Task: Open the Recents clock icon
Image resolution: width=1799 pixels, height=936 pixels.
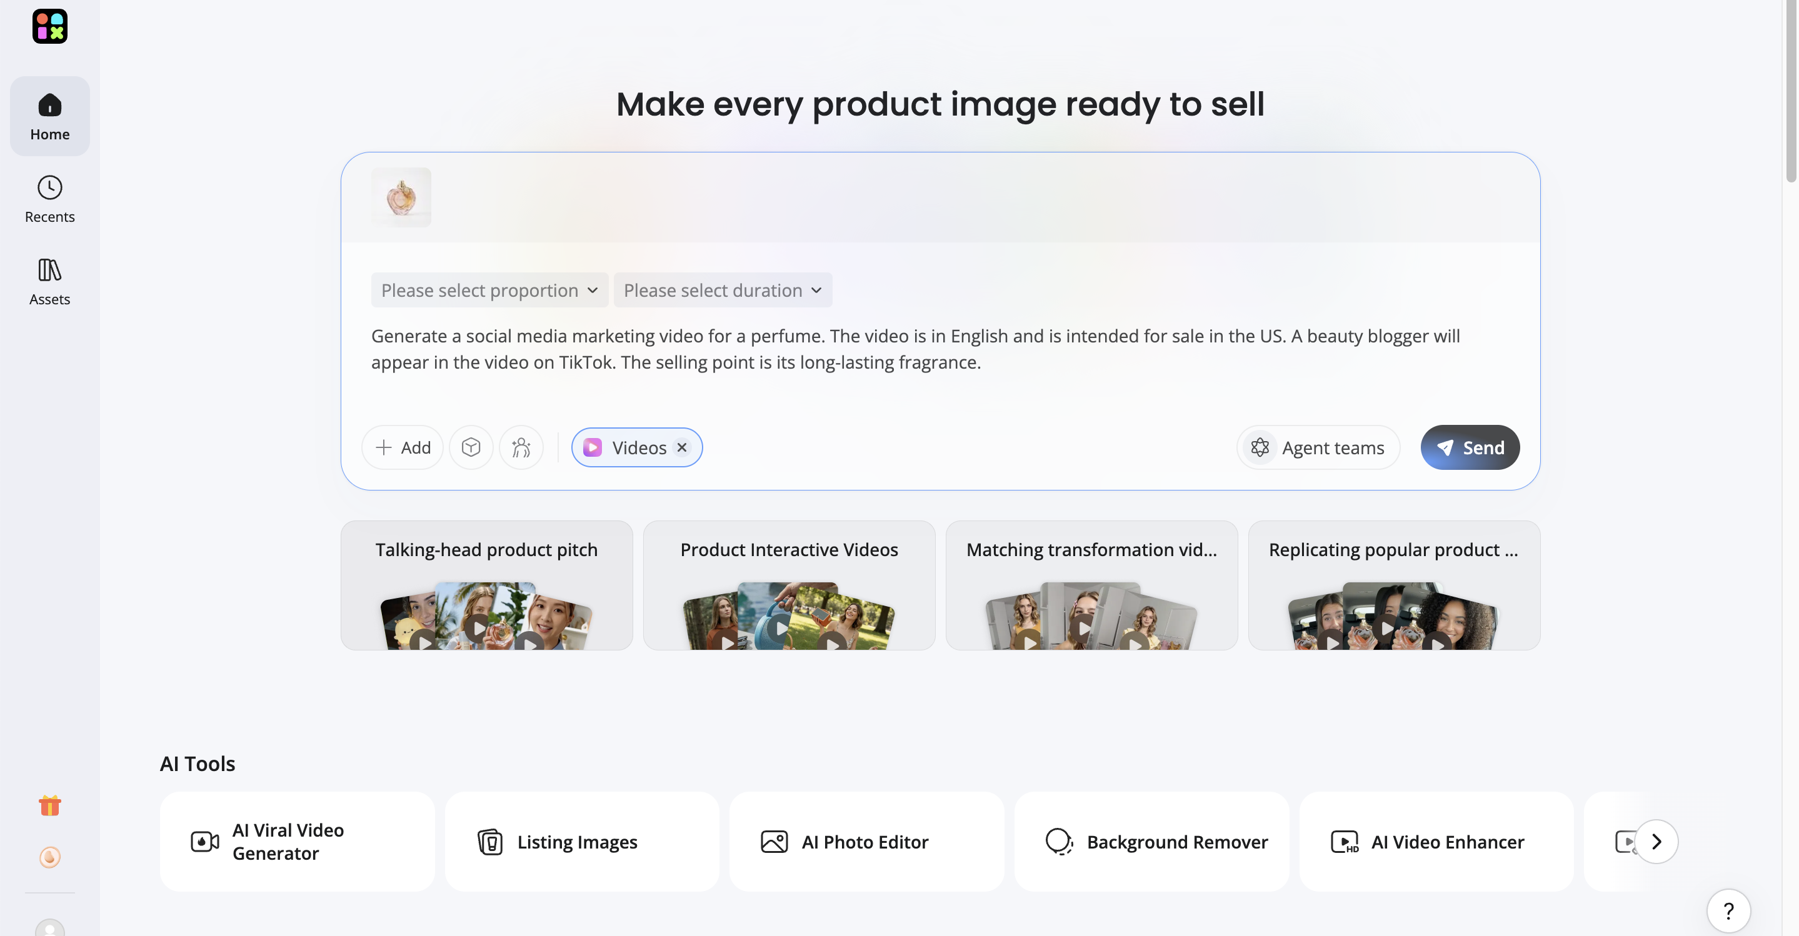Action: point(49,187)
